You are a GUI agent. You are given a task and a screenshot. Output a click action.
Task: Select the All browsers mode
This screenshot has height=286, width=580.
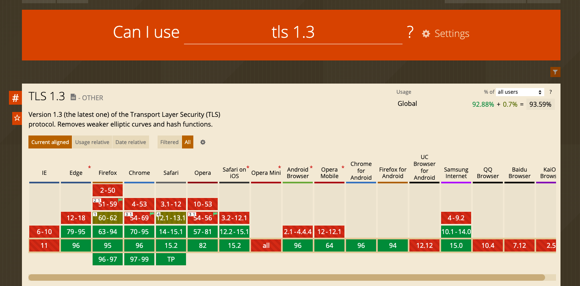click(x=187, y=142)
